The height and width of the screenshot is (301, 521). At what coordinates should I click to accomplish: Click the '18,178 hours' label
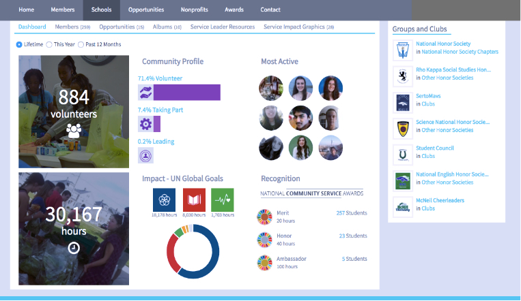coord(164,215)
